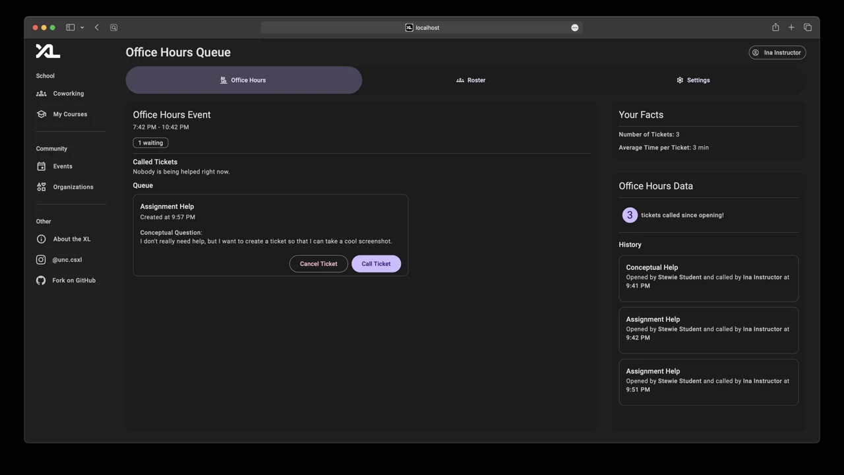Call the Assignment Help ticket

[376, 264]
